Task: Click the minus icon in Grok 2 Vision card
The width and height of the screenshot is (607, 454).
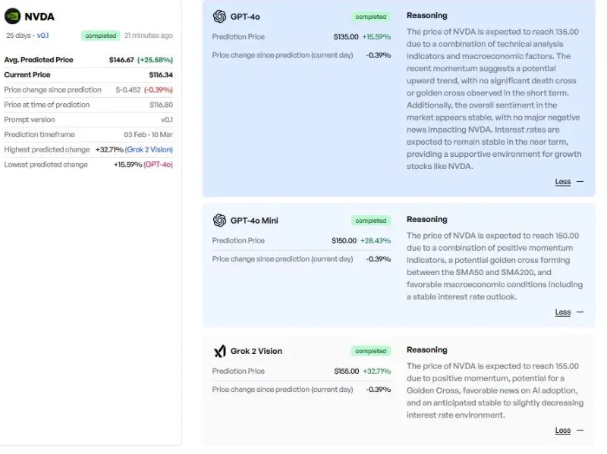Action: [x=580, y=430]
